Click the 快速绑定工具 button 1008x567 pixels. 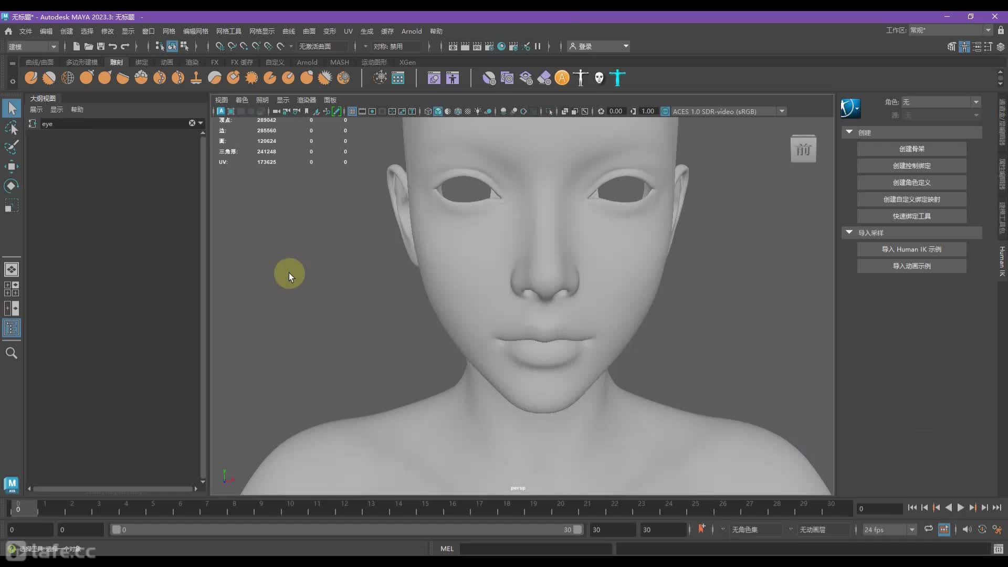tap(911, 216)
